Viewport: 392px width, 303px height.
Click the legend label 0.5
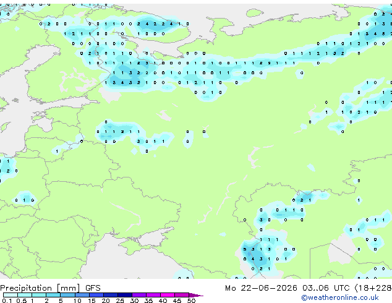coord(21,301)
